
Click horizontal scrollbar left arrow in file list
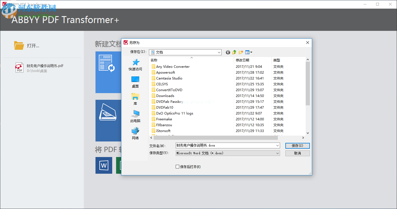point(151,138)
